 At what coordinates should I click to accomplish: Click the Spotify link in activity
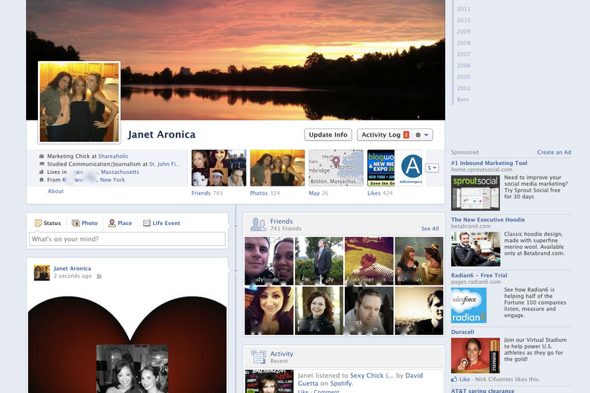[341, 383]
